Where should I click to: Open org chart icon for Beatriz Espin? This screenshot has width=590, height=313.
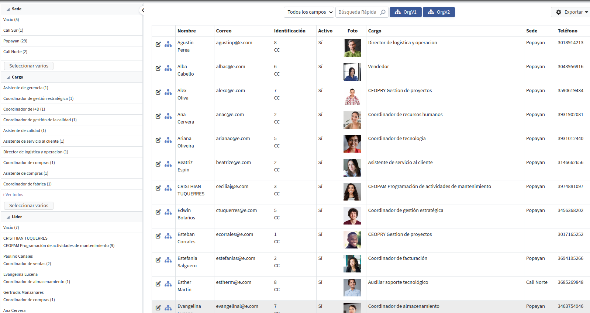[168, 164]
